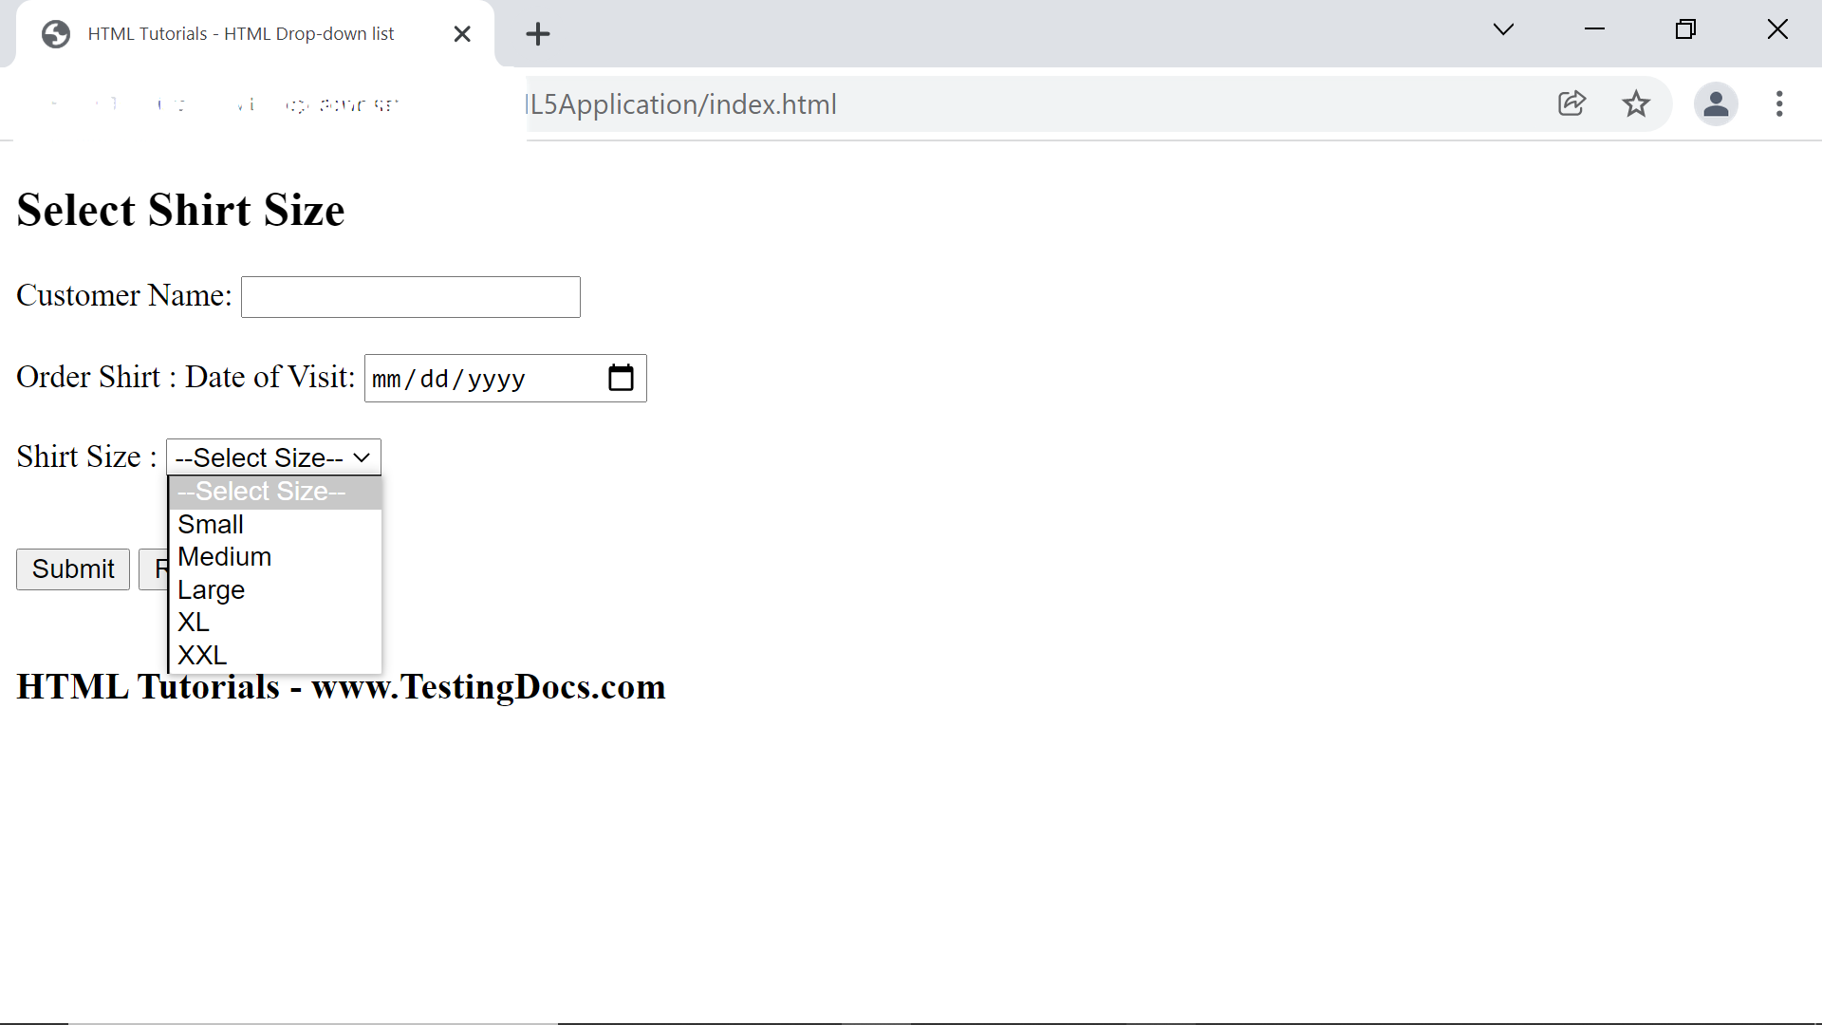Select XXL from the size list
Screen dimensions: 1822x1025
[x=275, y=656]
